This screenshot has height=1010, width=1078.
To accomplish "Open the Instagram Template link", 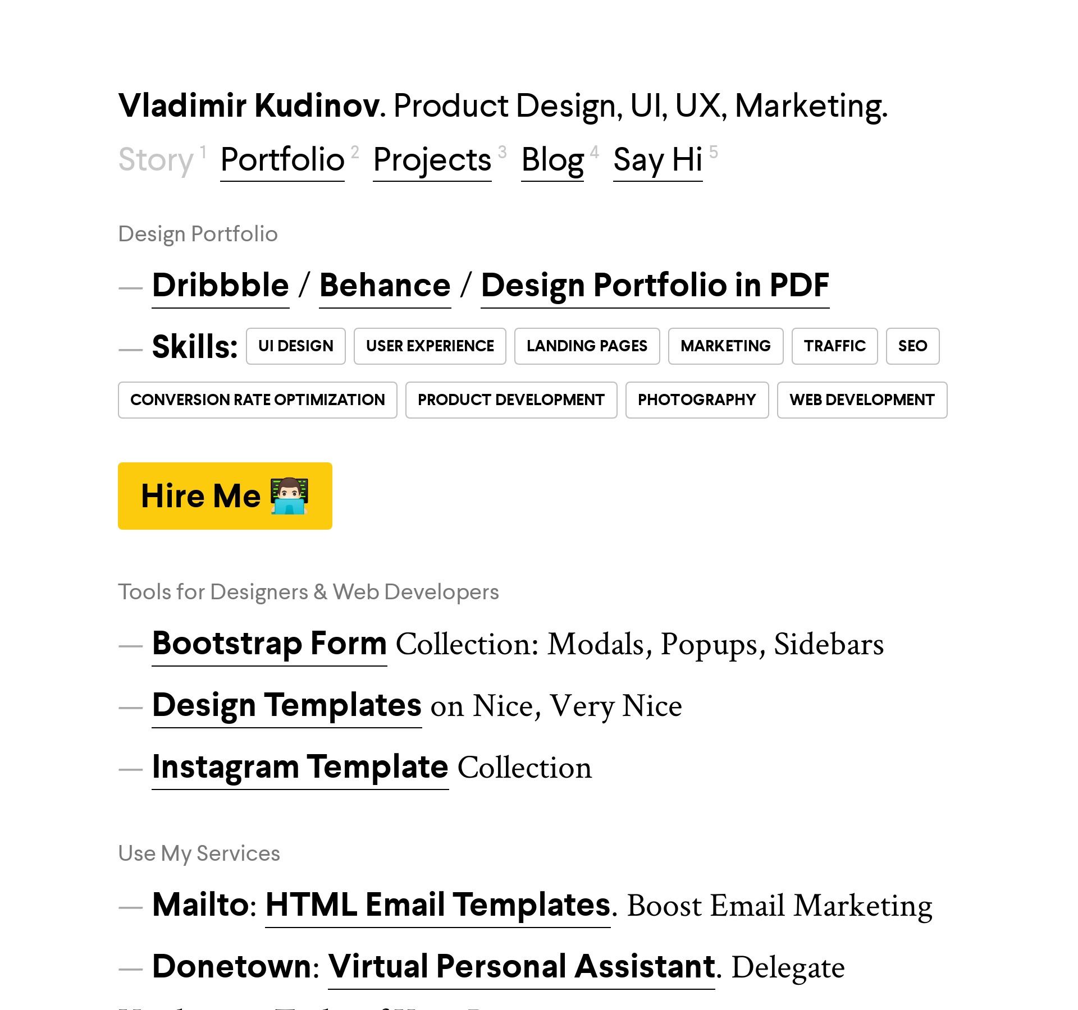I will pos(300,767).
